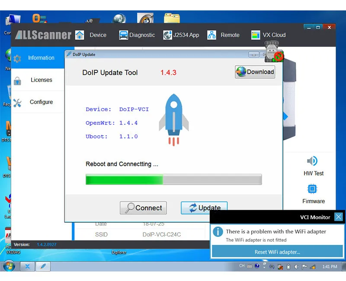Click the taskbar clock 1:41 PM
The image size is (346, 281).
pyautogui.click(x=330, y=267)
